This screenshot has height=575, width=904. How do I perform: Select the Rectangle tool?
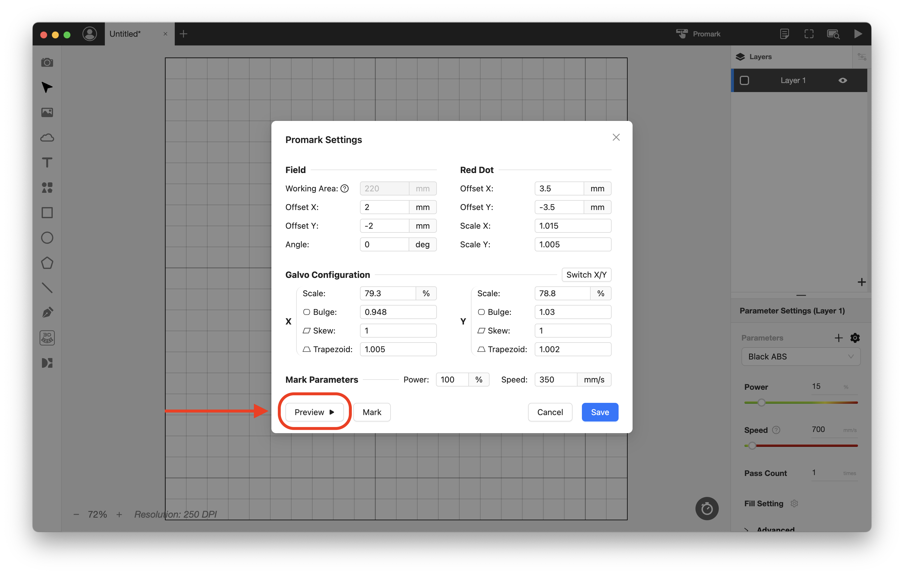(47, 213)
